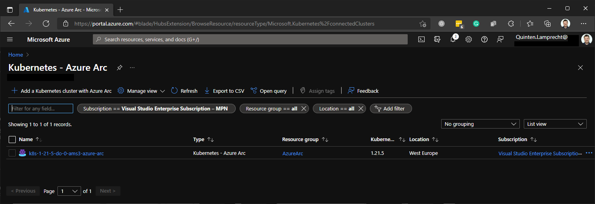Open the top bar feedback icon
Image resolution: width=595 pixels, height=204 pixels.
pyautogui.click(x=500, y=39)
